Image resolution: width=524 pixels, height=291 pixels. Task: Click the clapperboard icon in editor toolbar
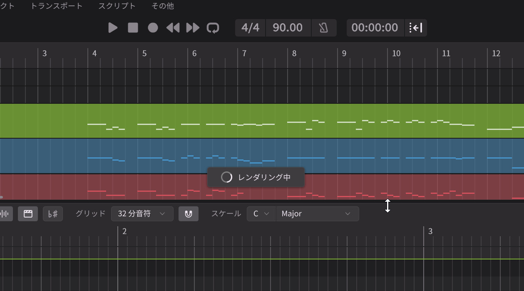tap(28, 214)
